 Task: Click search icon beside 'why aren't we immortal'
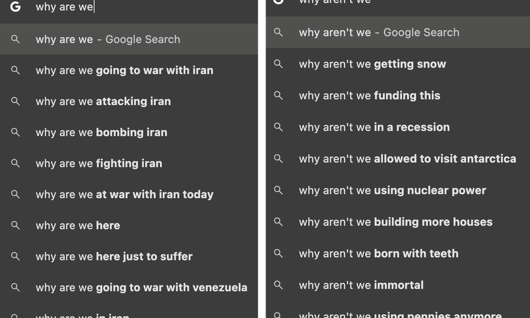(x=278, y=285)
